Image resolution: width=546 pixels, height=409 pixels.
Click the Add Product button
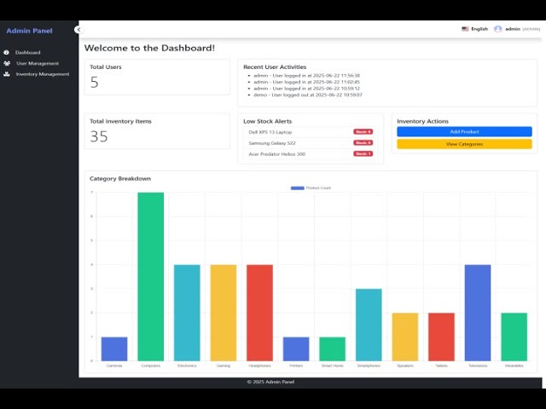pyautogui.click(x=464, y=131)
